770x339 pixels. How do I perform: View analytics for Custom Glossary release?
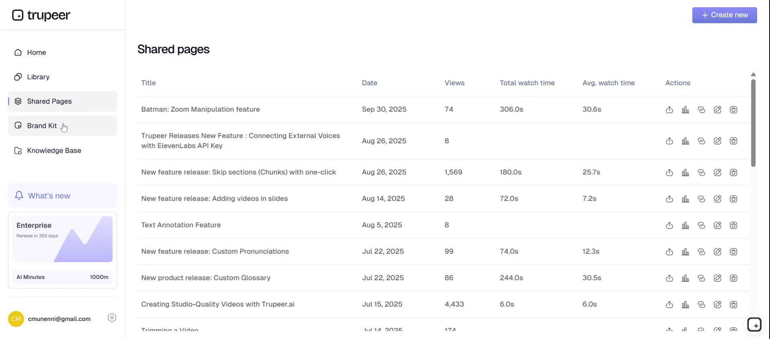[x=685, y=278]
